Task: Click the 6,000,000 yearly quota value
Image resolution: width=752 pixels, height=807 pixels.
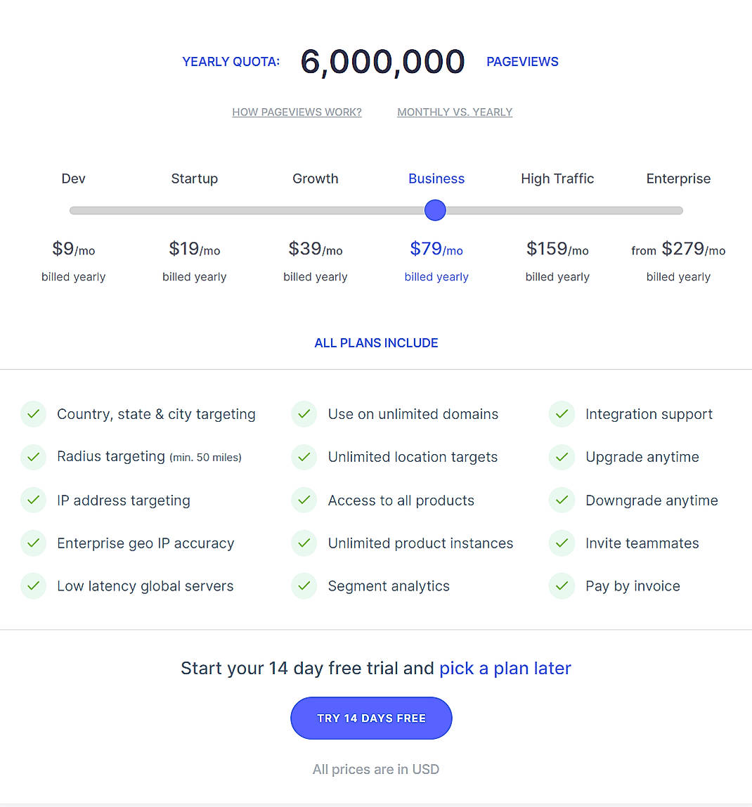Action: [x=382, y=61]
